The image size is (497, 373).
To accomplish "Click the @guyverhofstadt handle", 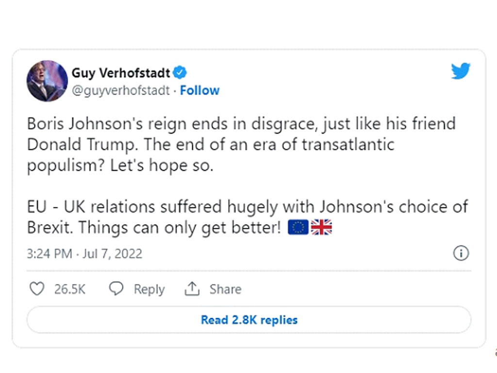I will pyautogui.click(x=121, y=90).
